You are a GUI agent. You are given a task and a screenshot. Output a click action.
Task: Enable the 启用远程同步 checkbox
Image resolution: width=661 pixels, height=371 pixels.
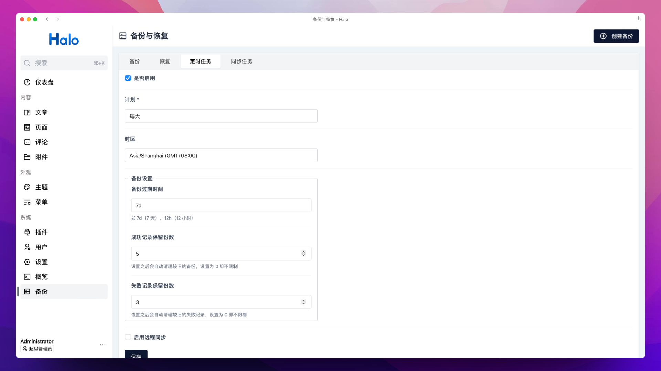tap(128, 337)
